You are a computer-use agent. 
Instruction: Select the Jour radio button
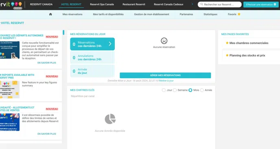[x=164, y=90]
